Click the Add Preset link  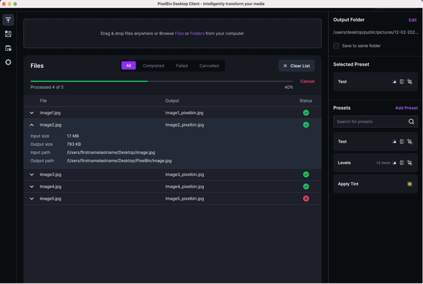[x=406, y=108]
